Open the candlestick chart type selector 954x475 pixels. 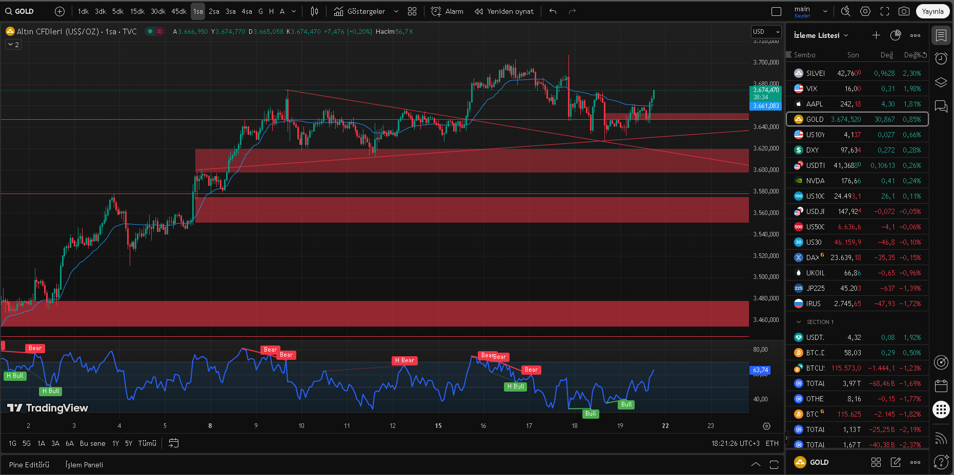pos(314,11)
